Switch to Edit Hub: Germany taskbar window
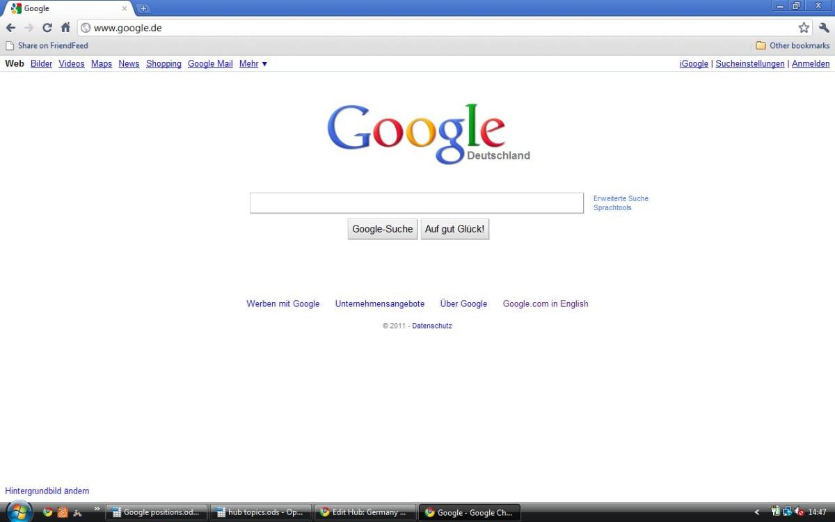835x522 pixels. (365, 512)
